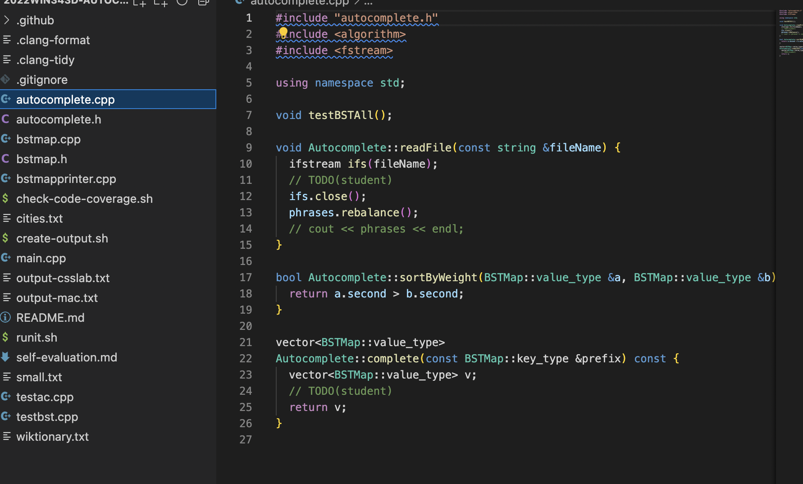
Task: Refresh the Explorer file list
Action: (182, 2)
